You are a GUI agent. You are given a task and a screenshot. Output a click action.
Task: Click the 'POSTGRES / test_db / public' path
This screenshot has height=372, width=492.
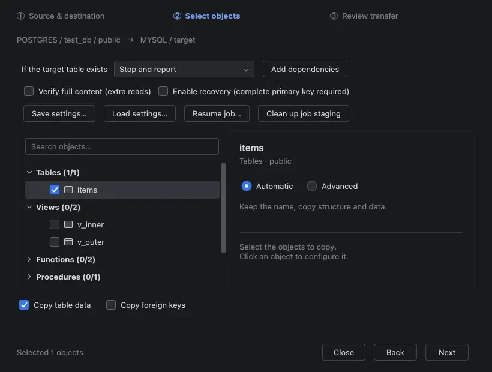point(68,40)
